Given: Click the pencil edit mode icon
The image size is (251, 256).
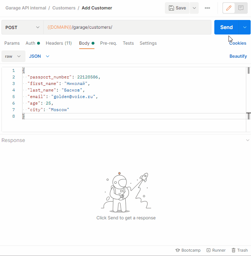Looking at the screenshot, I should pyautogui.click(x=229, y=8).
